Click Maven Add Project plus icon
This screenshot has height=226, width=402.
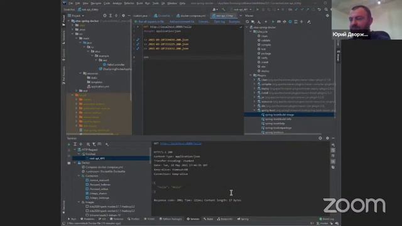tap(266, 22)
